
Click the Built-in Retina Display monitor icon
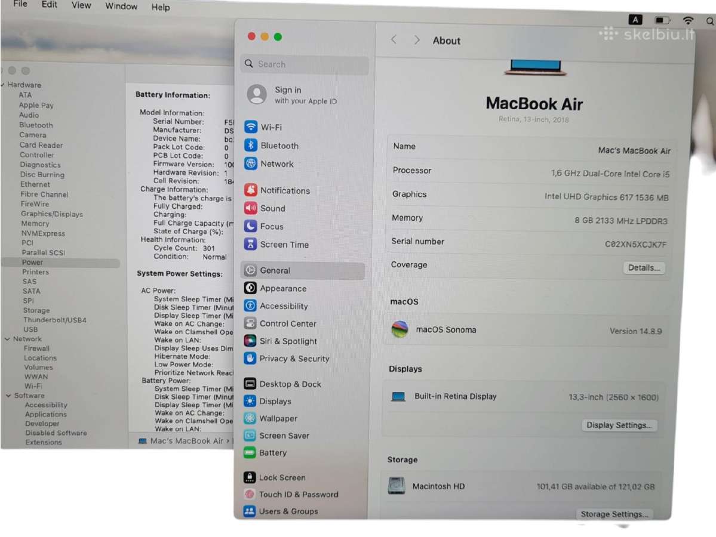(x=398, y=396)
